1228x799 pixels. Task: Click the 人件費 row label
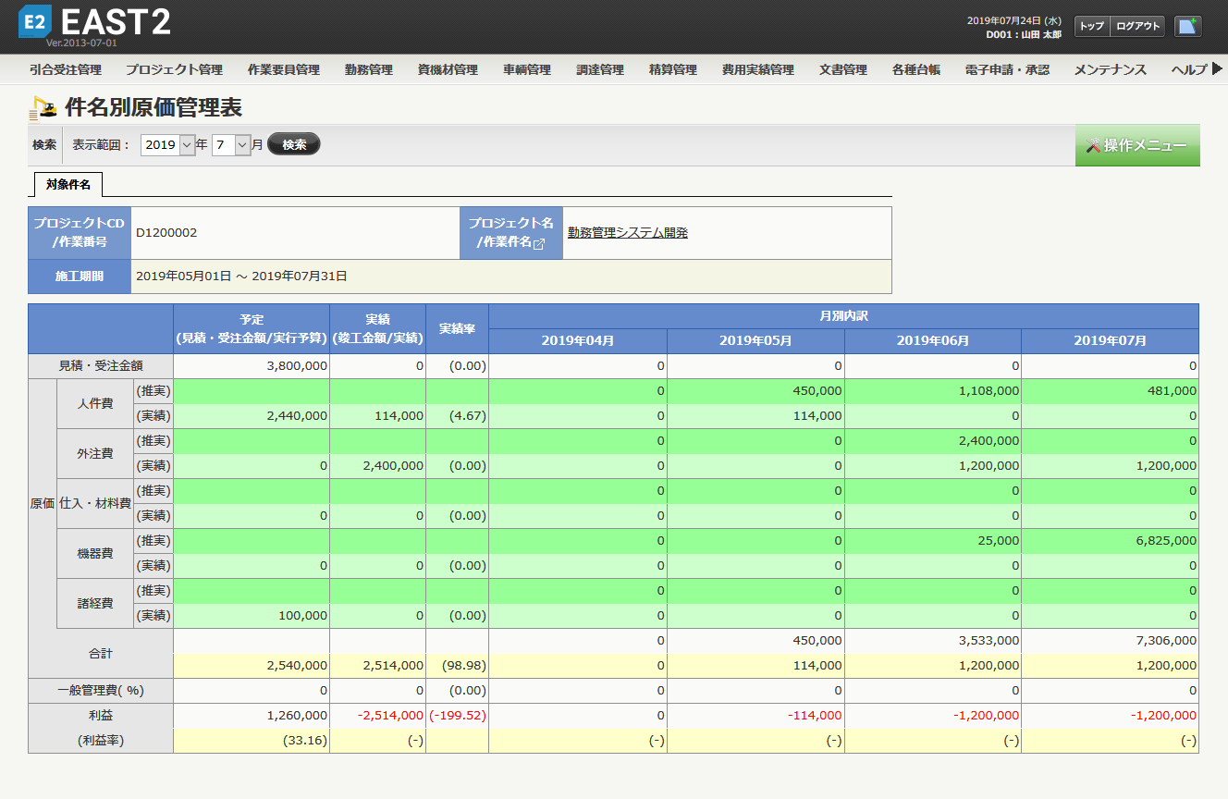95,403
